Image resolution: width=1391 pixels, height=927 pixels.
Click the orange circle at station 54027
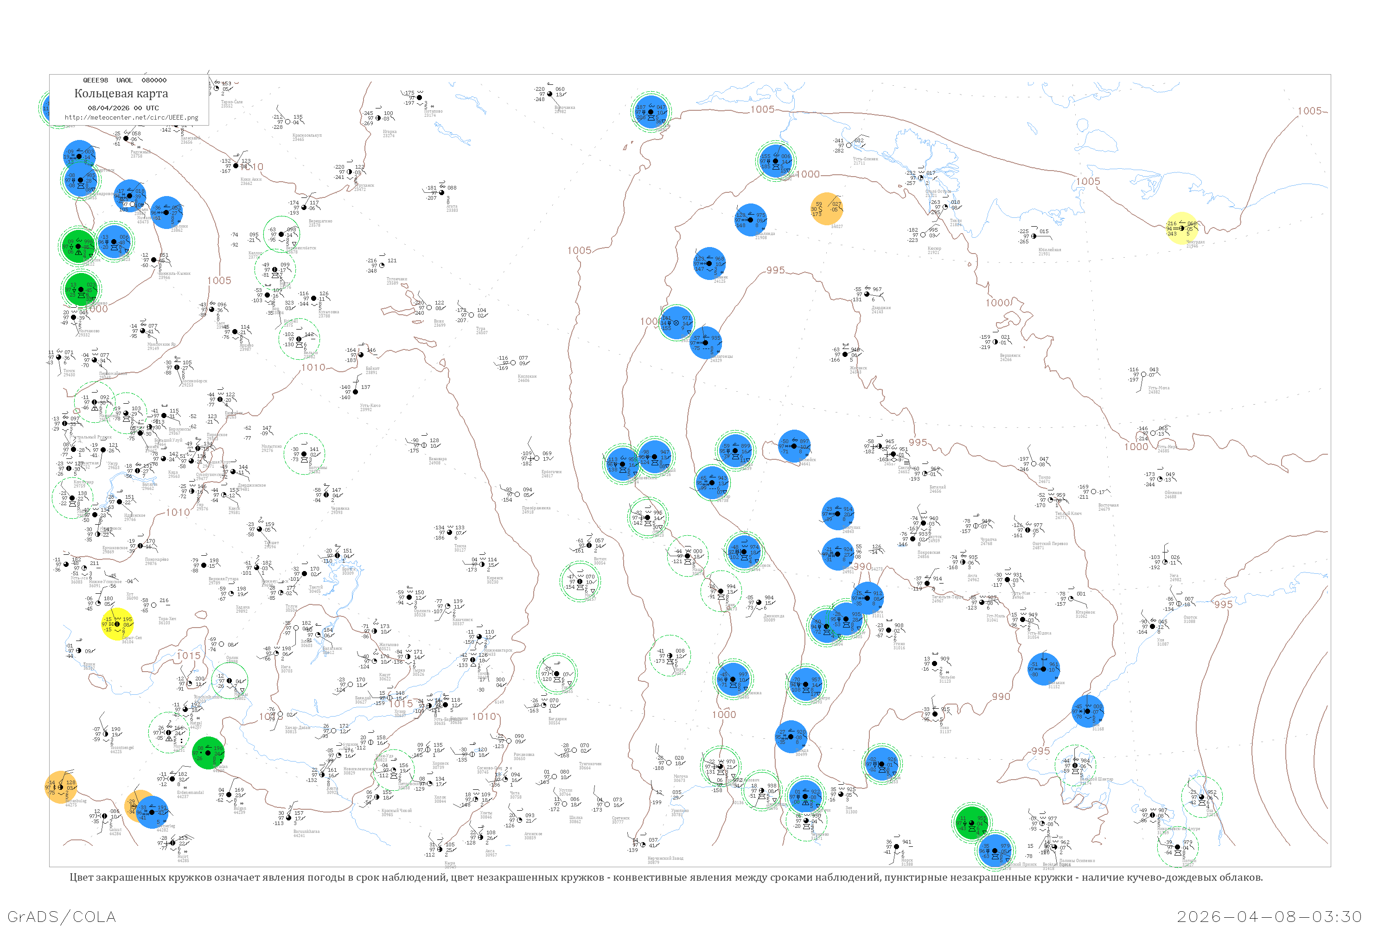point(826,210)
